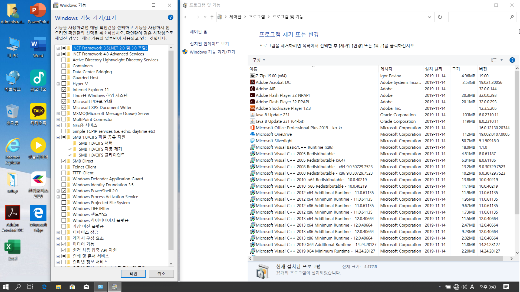Expand 미디어 기능 tree node
Screen dimensions: 520x292
(58, 244)
